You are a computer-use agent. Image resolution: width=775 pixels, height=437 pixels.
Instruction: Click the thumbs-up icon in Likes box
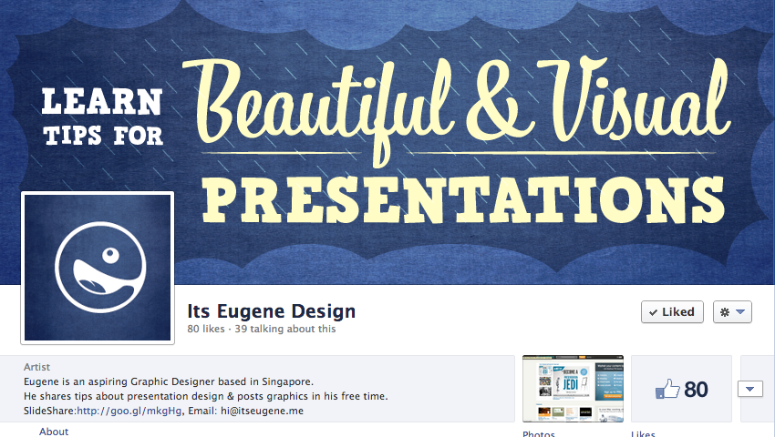667,390
